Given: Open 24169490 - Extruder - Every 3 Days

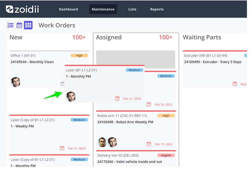Looking at the screenshot, I should (213, 62).
